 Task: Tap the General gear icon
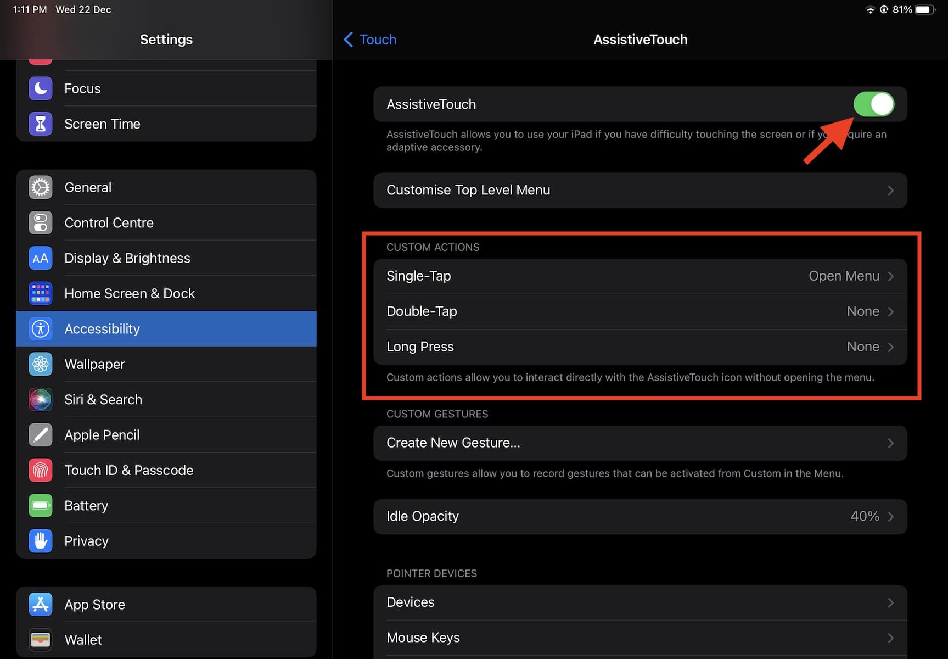click(40, 187)
